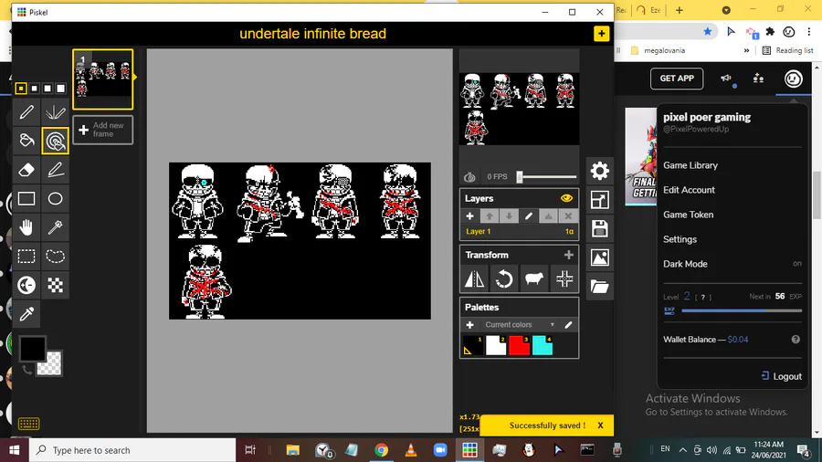Open Game Token menu entry
822x462 pixels.
pyautogui.click(x=689, y=215)
